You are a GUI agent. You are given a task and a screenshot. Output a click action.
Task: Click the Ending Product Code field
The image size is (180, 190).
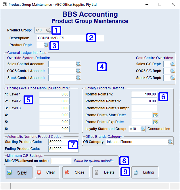[64, 149]
